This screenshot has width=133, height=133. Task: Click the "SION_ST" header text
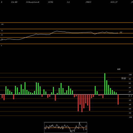click(114, 2)
